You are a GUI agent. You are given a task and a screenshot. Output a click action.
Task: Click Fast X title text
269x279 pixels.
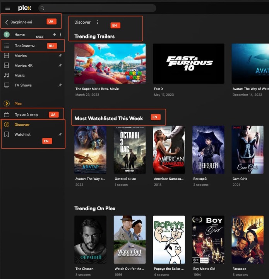click(x=159, y=89)
